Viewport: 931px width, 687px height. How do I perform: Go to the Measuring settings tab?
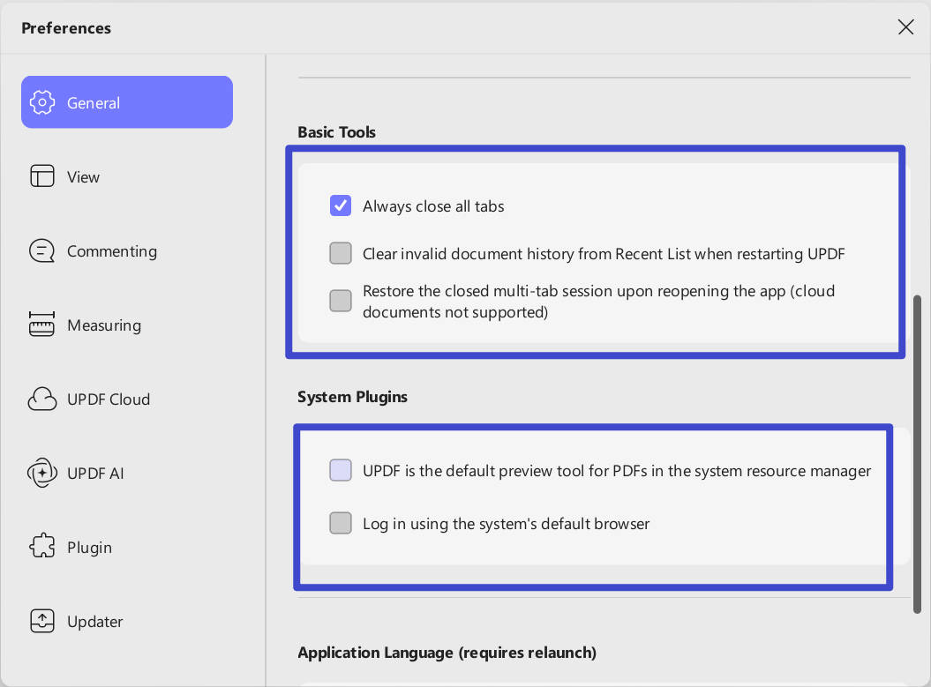[x=103, y=325]
